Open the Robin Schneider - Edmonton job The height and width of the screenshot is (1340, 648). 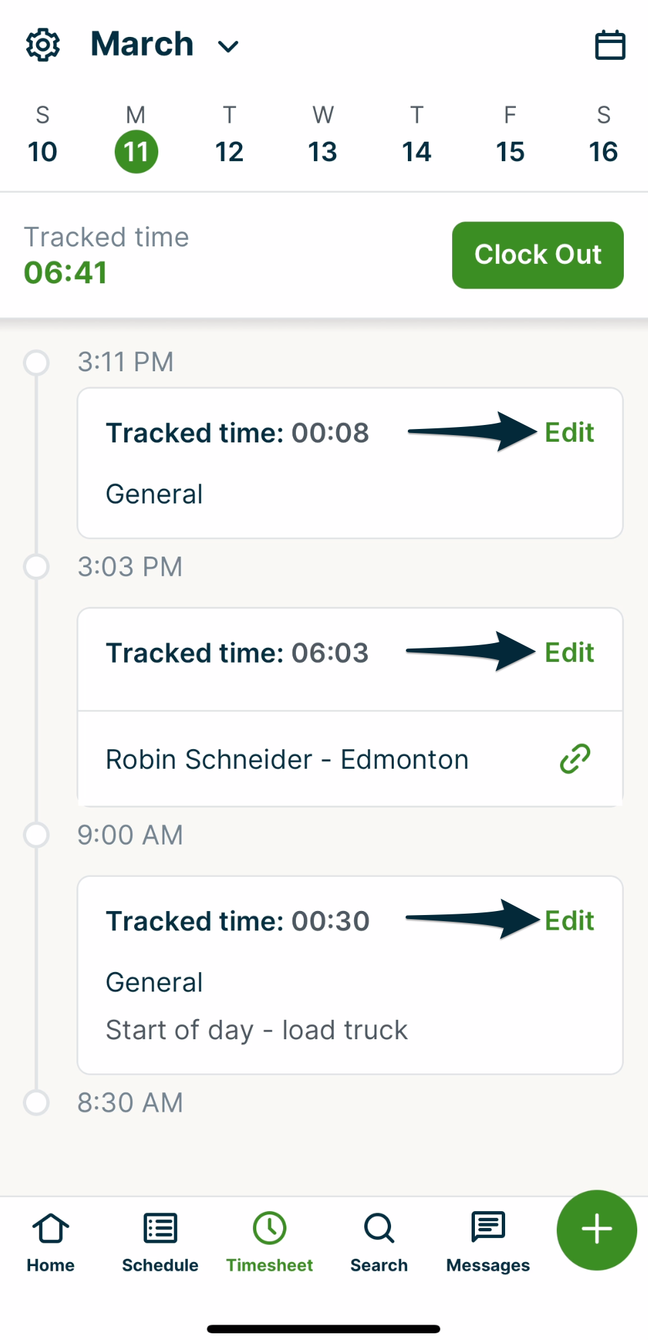pyautogui.click(x=287, y=759)
